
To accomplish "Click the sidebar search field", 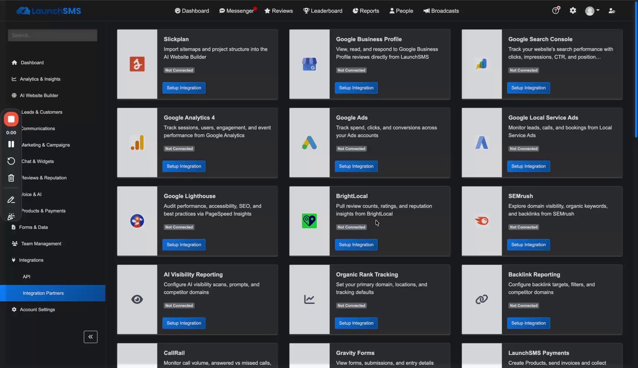I will pyautogui.click(x=53, y=35).
